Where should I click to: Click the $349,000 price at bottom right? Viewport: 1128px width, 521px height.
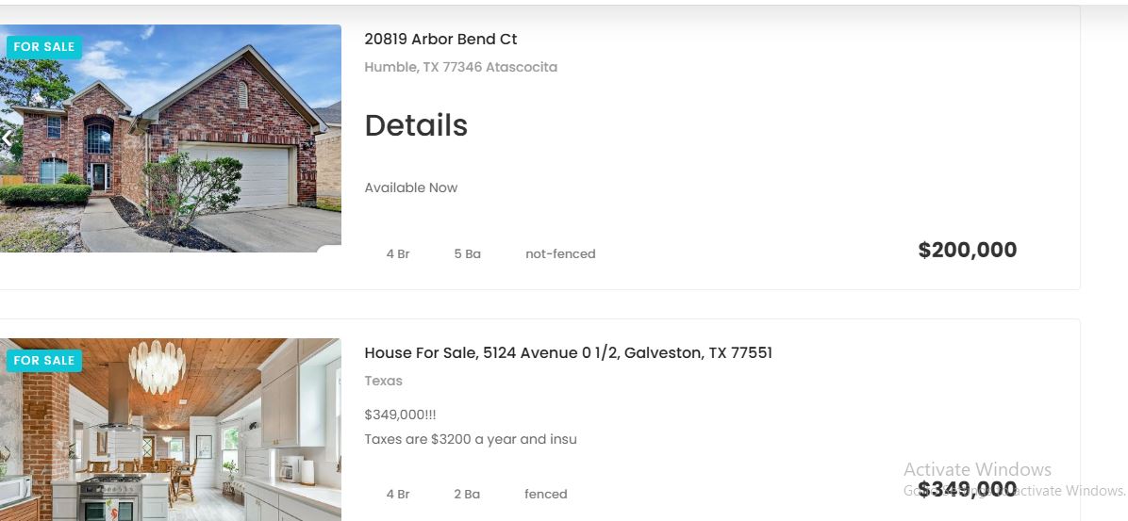click(968, 490)
